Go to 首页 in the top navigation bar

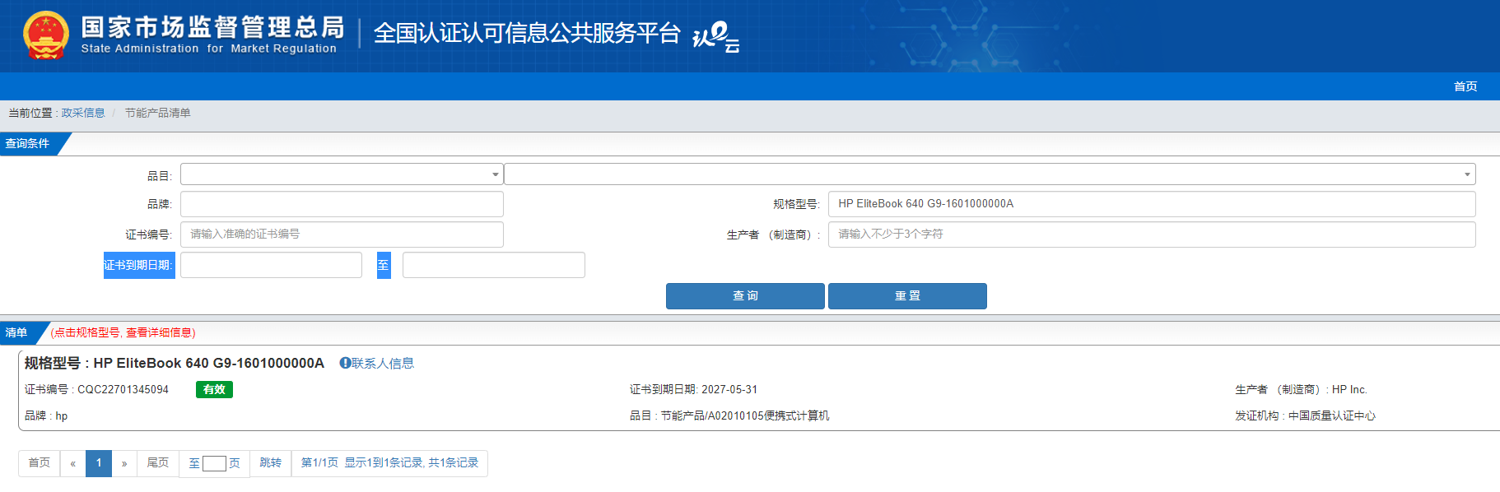point(1465,86)
